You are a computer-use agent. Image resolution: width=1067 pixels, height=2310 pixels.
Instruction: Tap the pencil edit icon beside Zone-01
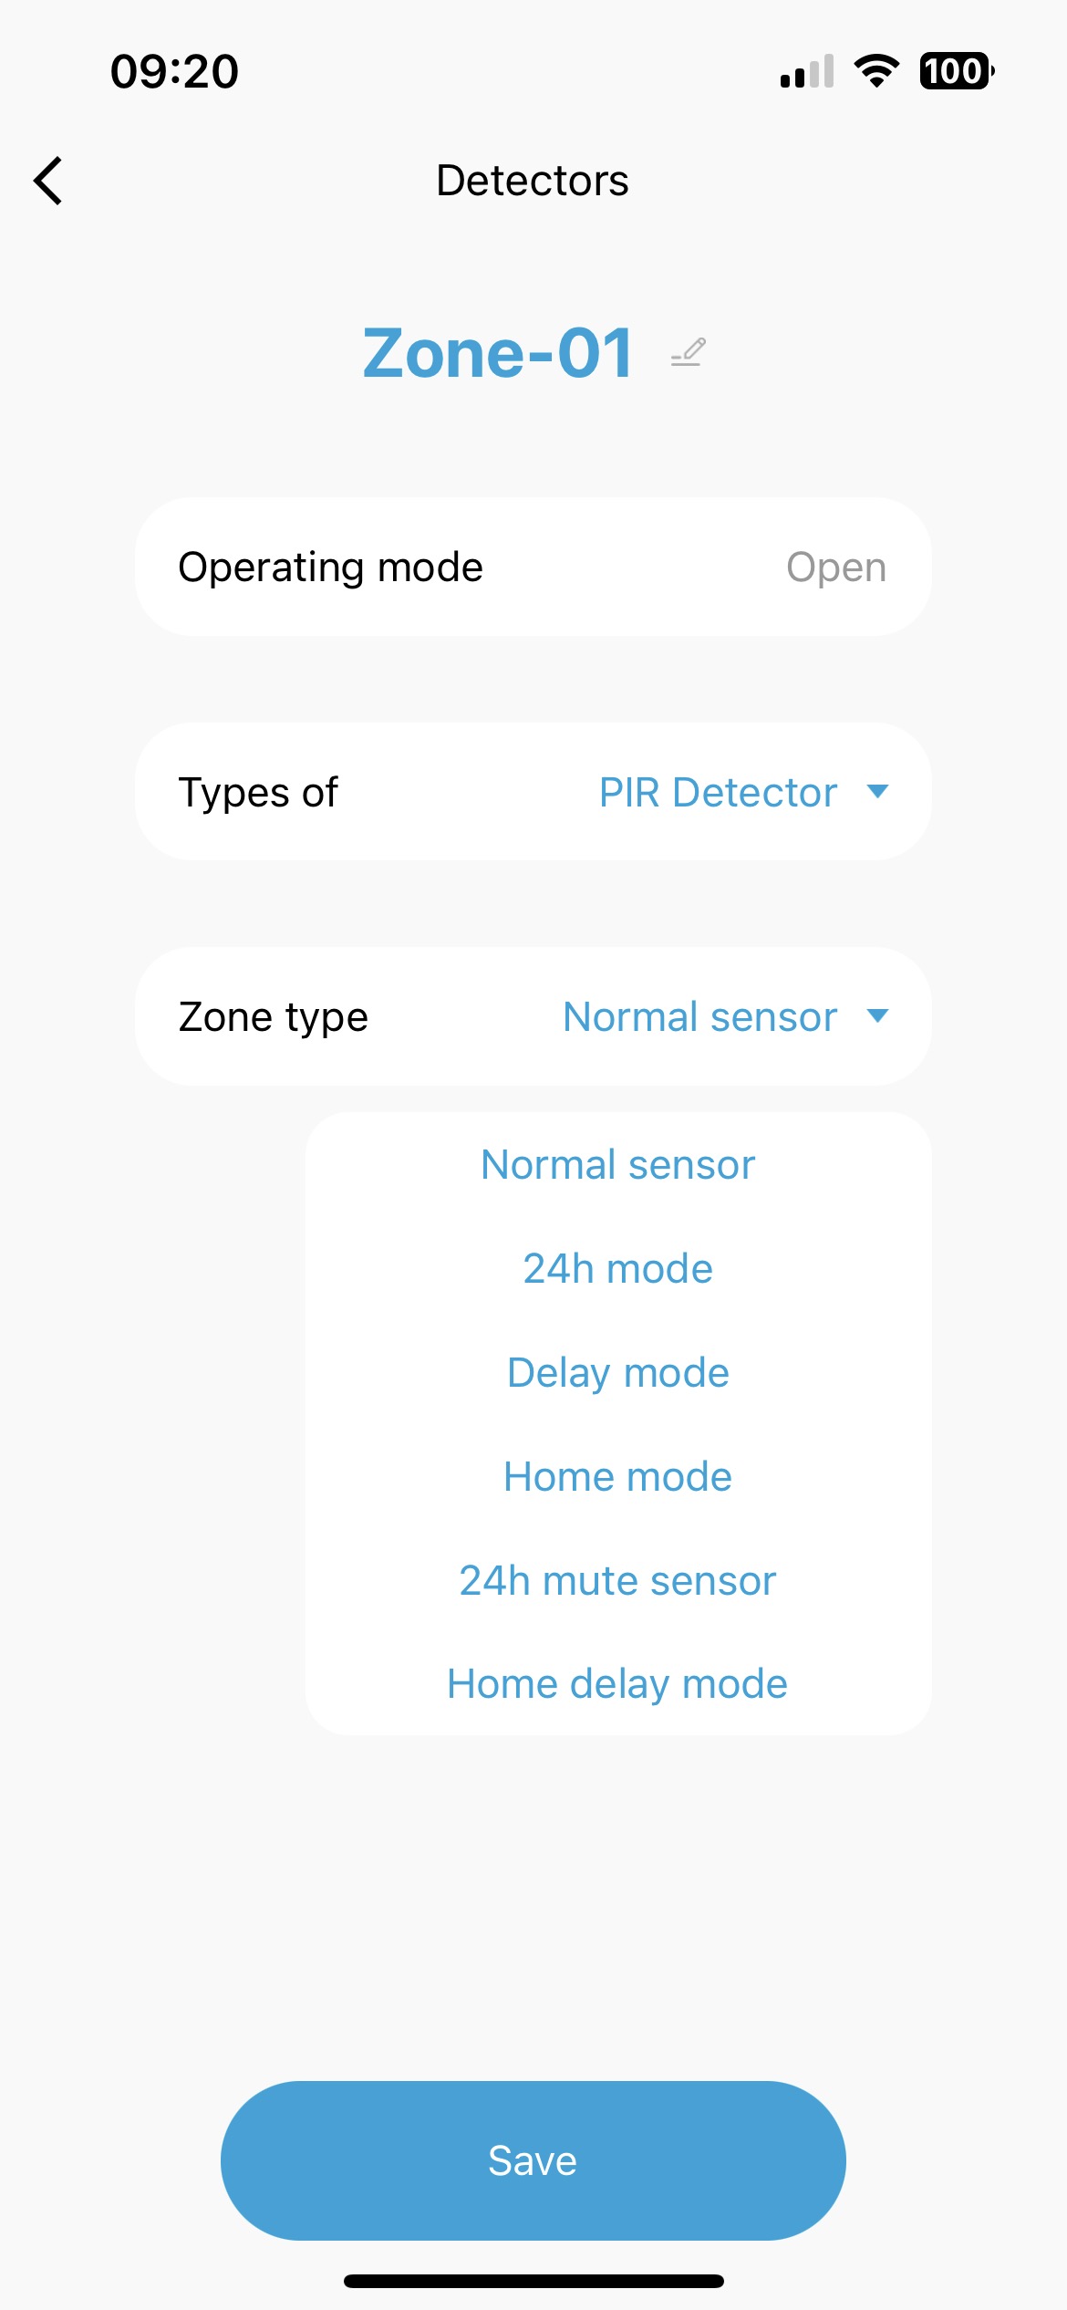pyautogui.click(x=689, y=352)
